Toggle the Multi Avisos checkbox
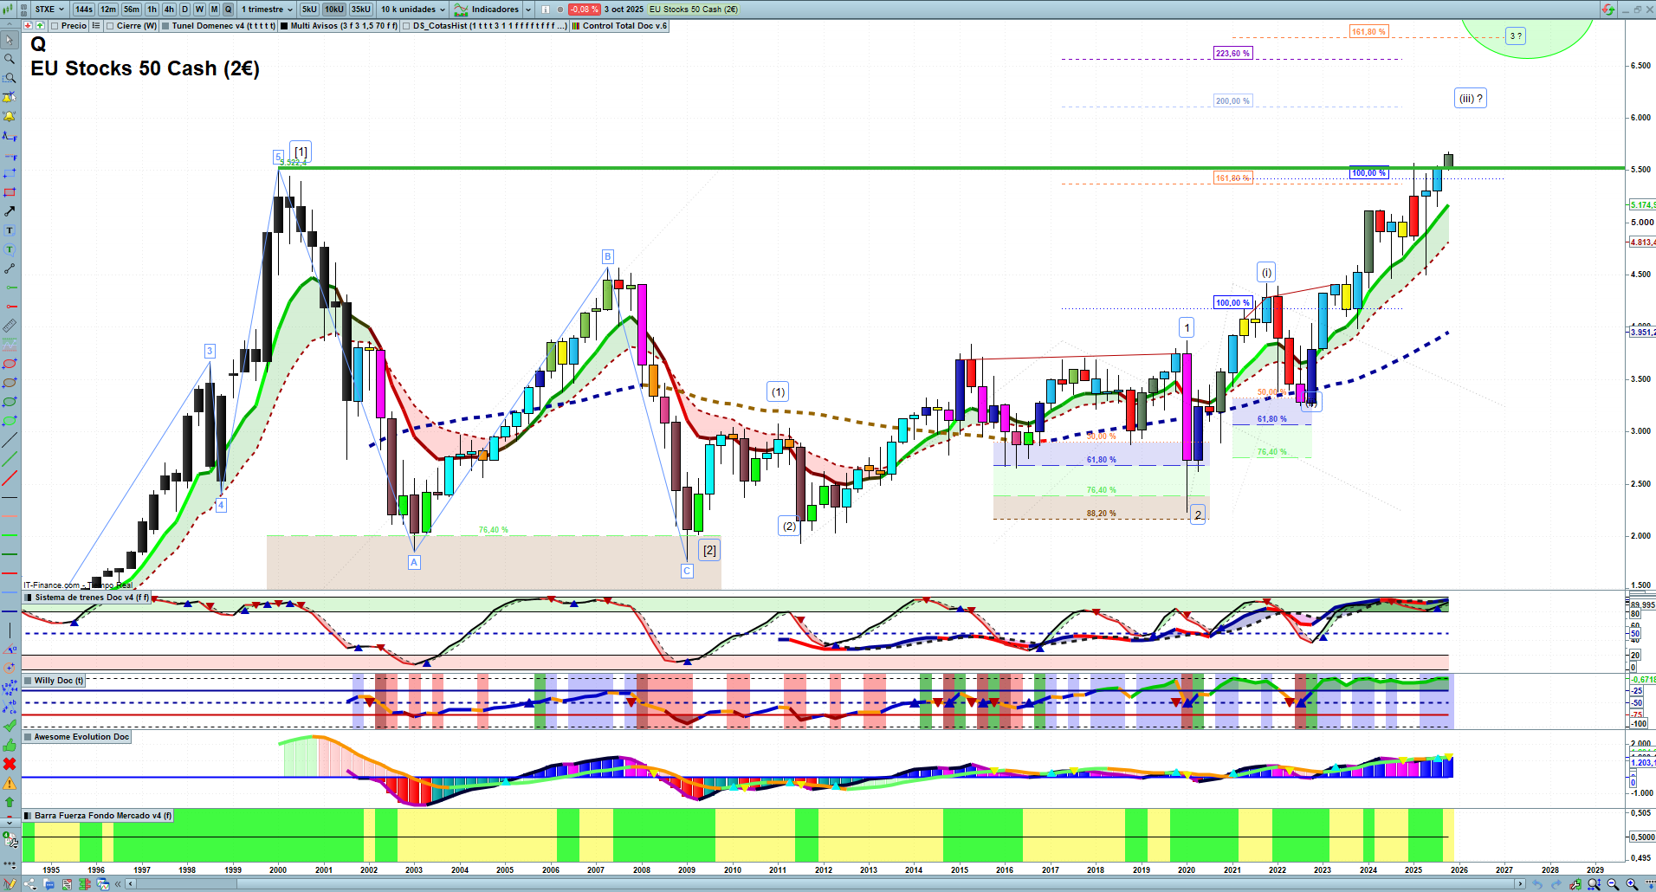The width and height of the screenshot is (1656, 892). [284, 26]
